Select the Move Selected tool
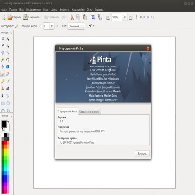The width and height of the screenshot is (195, 195). click(8, 39)
